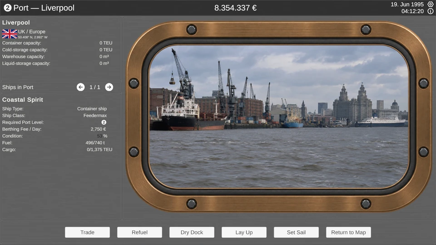Return to Map

click(348, 232)
